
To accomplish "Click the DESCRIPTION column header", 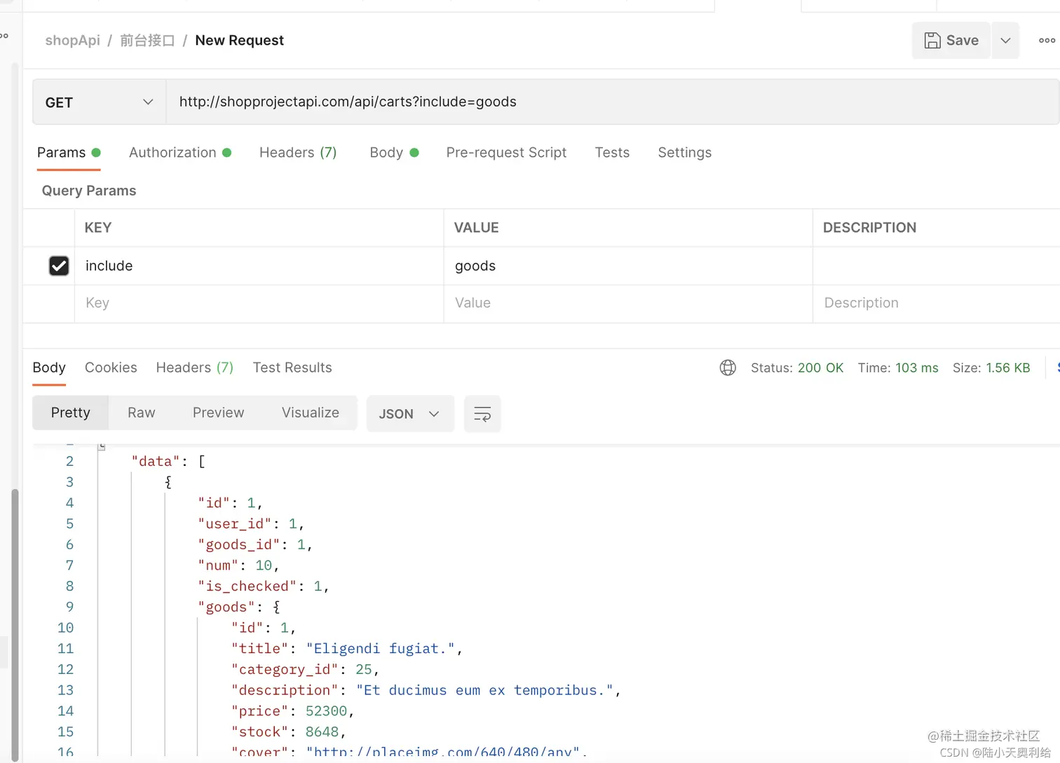I will pos(869,228).
